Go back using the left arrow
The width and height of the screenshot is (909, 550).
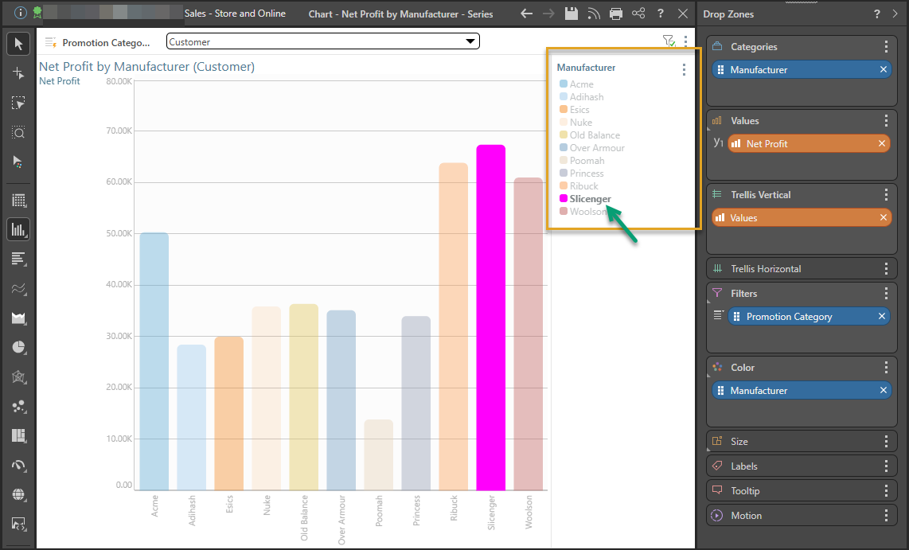click(x=526, y=14)
